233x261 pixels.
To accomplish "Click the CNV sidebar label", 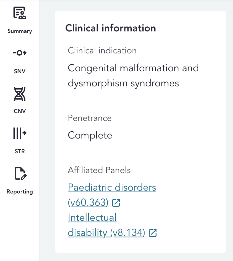I will (19, 111).
